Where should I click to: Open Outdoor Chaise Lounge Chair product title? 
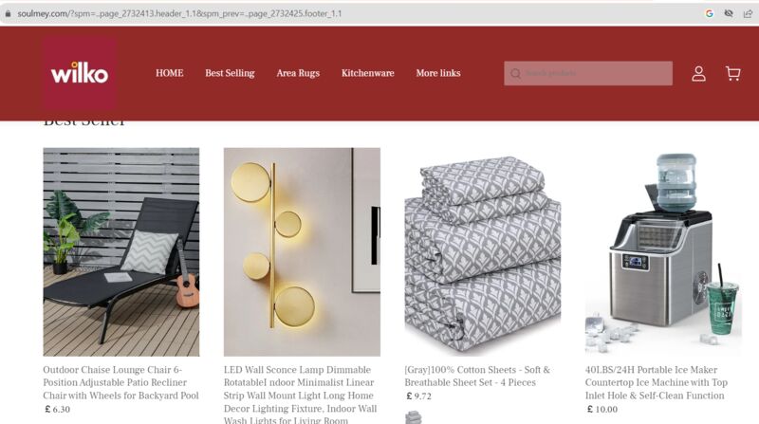(121, 382)
